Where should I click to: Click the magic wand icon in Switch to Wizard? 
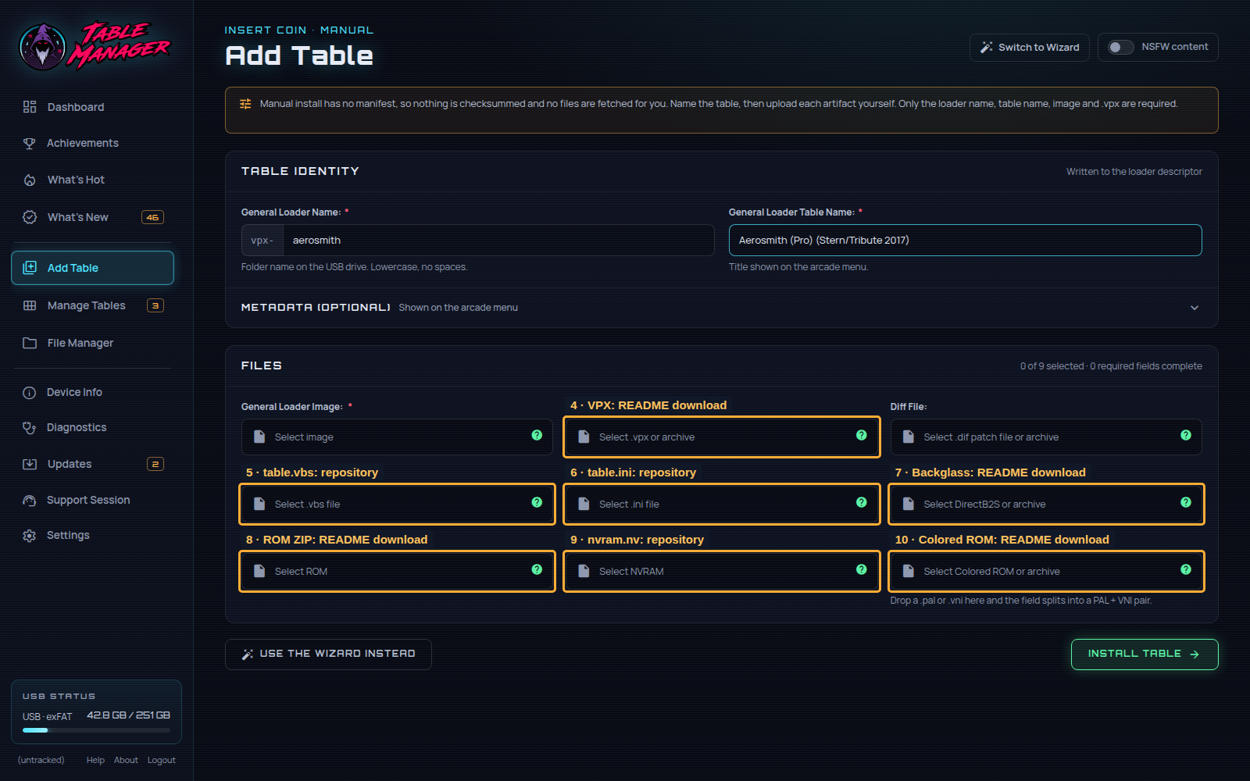coord(987,47)
